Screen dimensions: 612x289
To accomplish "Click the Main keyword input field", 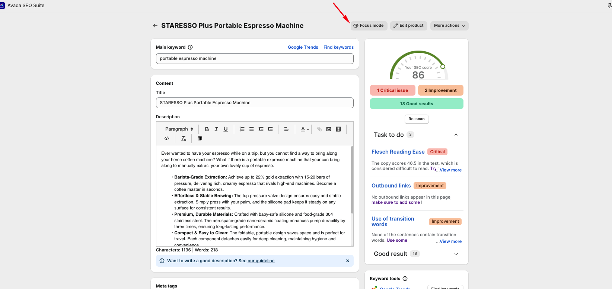I will [255, 58].
